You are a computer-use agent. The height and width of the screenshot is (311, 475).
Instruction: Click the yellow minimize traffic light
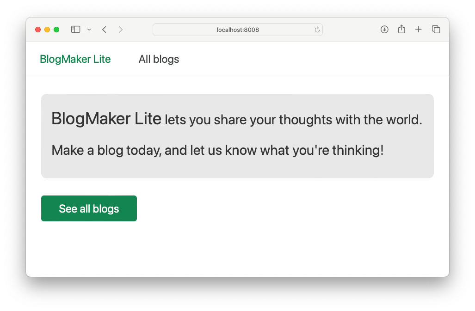point(47,29)
